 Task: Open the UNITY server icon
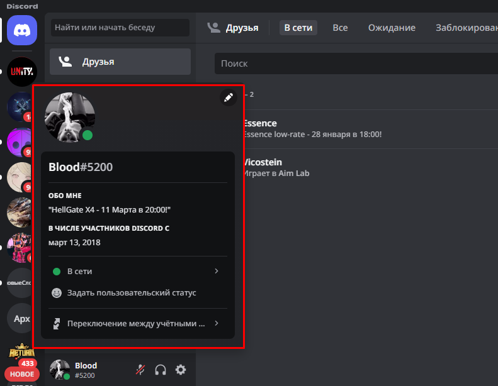tap(22, 72)
